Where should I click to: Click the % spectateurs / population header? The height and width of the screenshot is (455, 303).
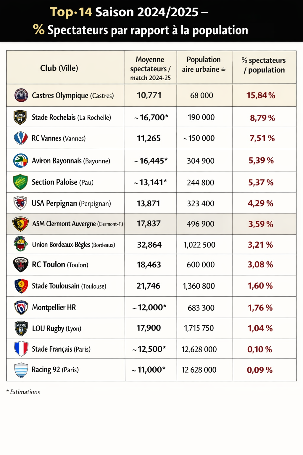pos(264,65)
